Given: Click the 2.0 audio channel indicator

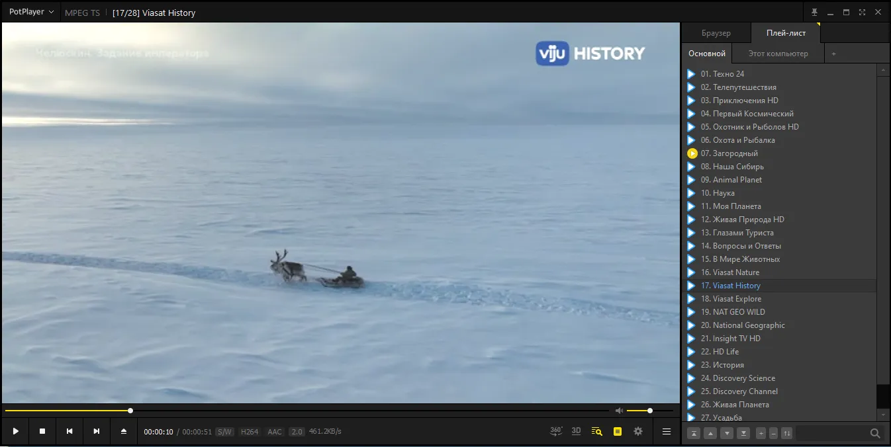Looking at the screenshot, I should (x=297, y=432).
